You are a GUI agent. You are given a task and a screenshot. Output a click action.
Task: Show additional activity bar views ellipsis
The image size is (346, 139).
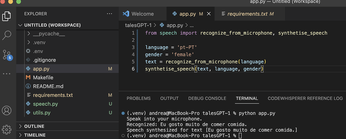7,74
